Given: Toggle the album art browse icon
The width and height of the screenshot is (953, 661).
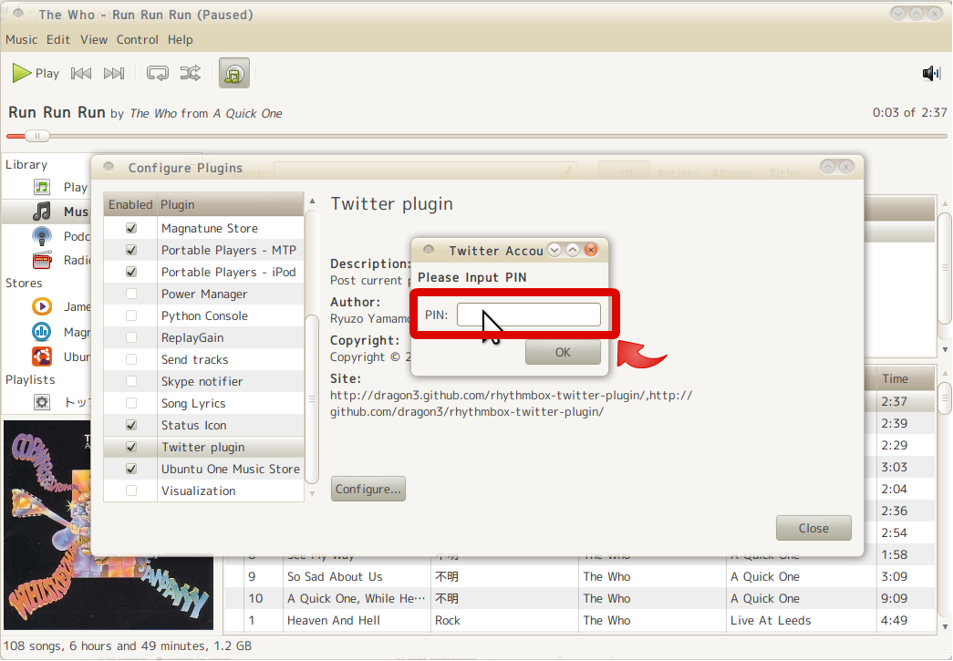Looking at the screenshot, I should (234, 74).
